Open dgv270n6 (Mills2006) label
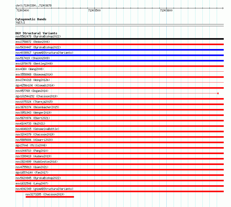 (x=31, y=145)
